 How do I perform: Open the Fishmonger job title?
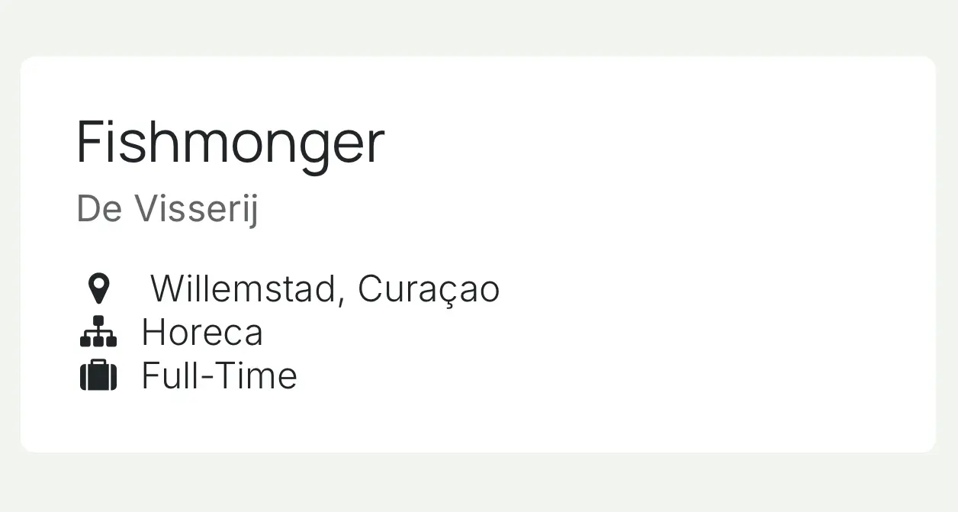[230, 144]
